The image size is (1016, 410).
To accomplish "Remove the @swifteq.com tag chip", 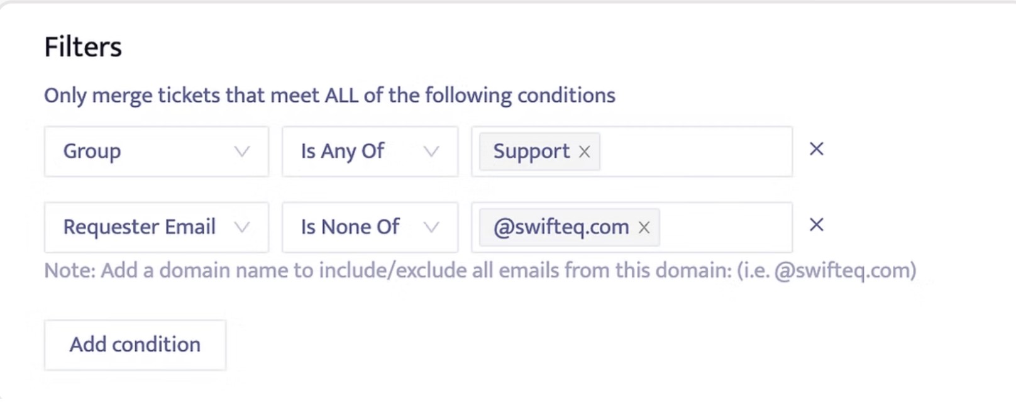I will 644,228.
